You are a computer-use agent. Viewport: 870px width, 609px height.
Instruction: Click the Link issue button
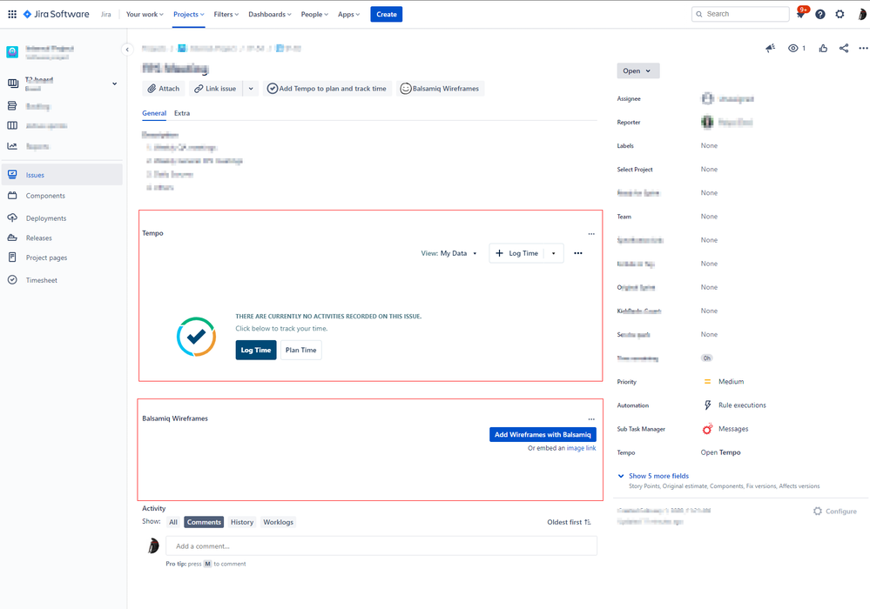click(x=215, y=89)
